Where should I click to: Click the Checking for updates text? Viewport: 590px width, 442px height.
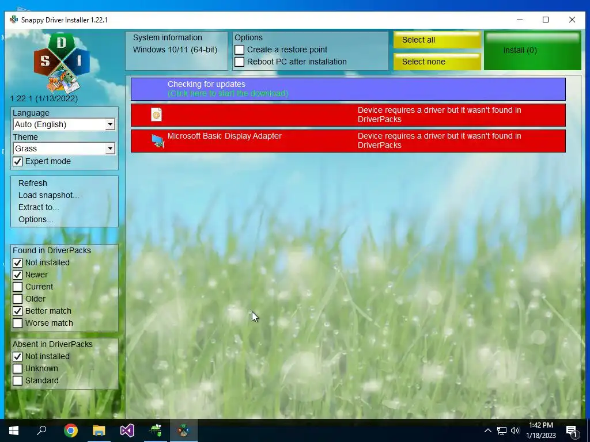[x=206, y=84]
